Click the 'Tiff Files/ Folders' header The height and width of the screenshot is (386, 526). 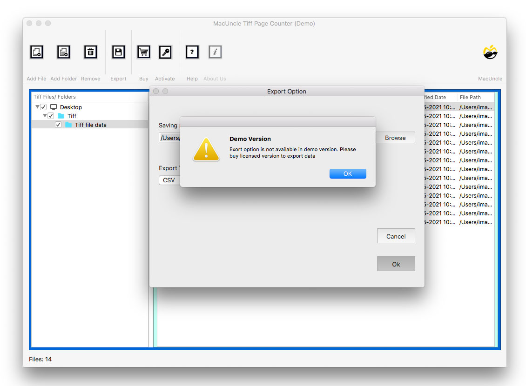click(54, 97)
